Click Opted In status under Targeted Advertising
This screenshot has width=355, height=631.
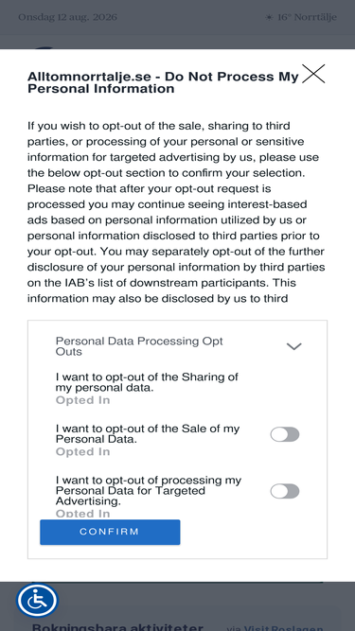(x=82, y=514)
